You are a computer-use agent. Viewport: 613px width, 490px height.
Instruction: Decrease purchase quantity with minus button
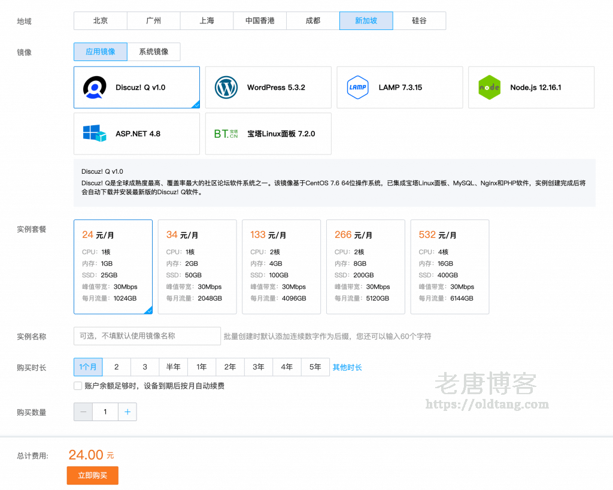tap(83, 412)
